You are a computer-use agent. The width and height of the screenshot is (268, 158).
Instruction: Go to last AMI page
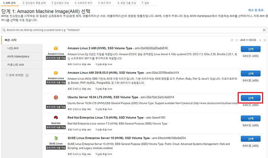click(265, 40)
